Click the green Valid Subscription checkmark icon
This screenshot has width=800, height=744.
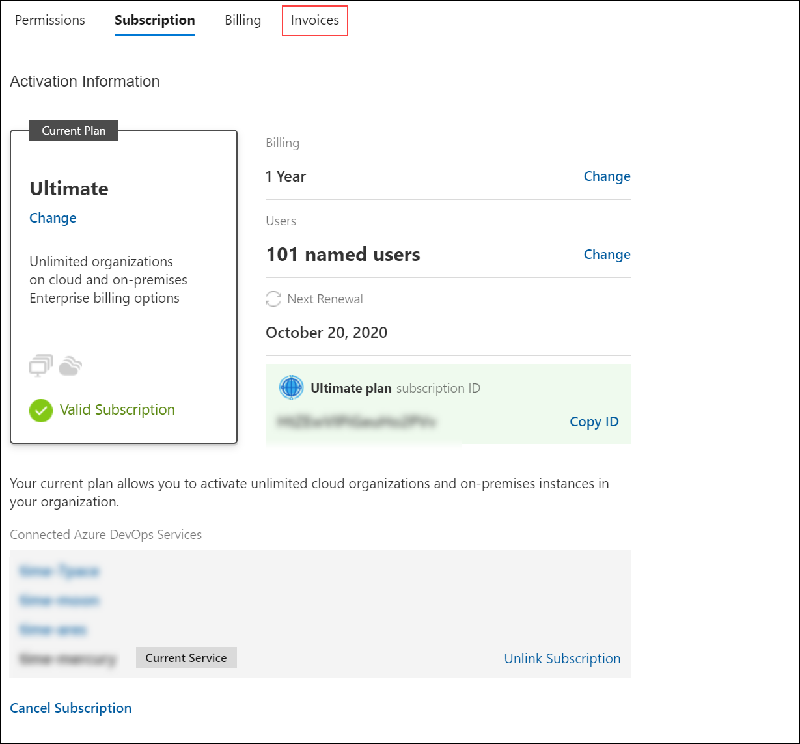pos(41,410)
